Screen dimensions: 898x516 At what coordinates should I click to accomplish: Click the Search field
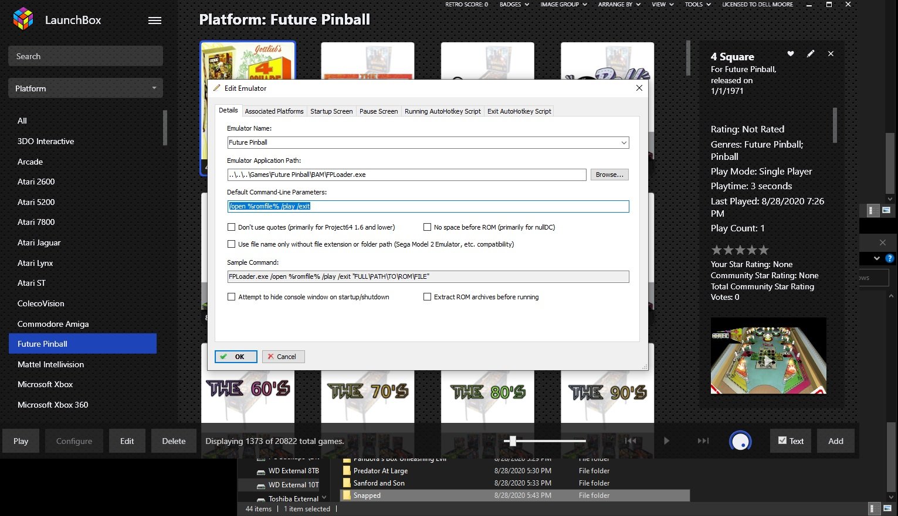click(86, 56)
